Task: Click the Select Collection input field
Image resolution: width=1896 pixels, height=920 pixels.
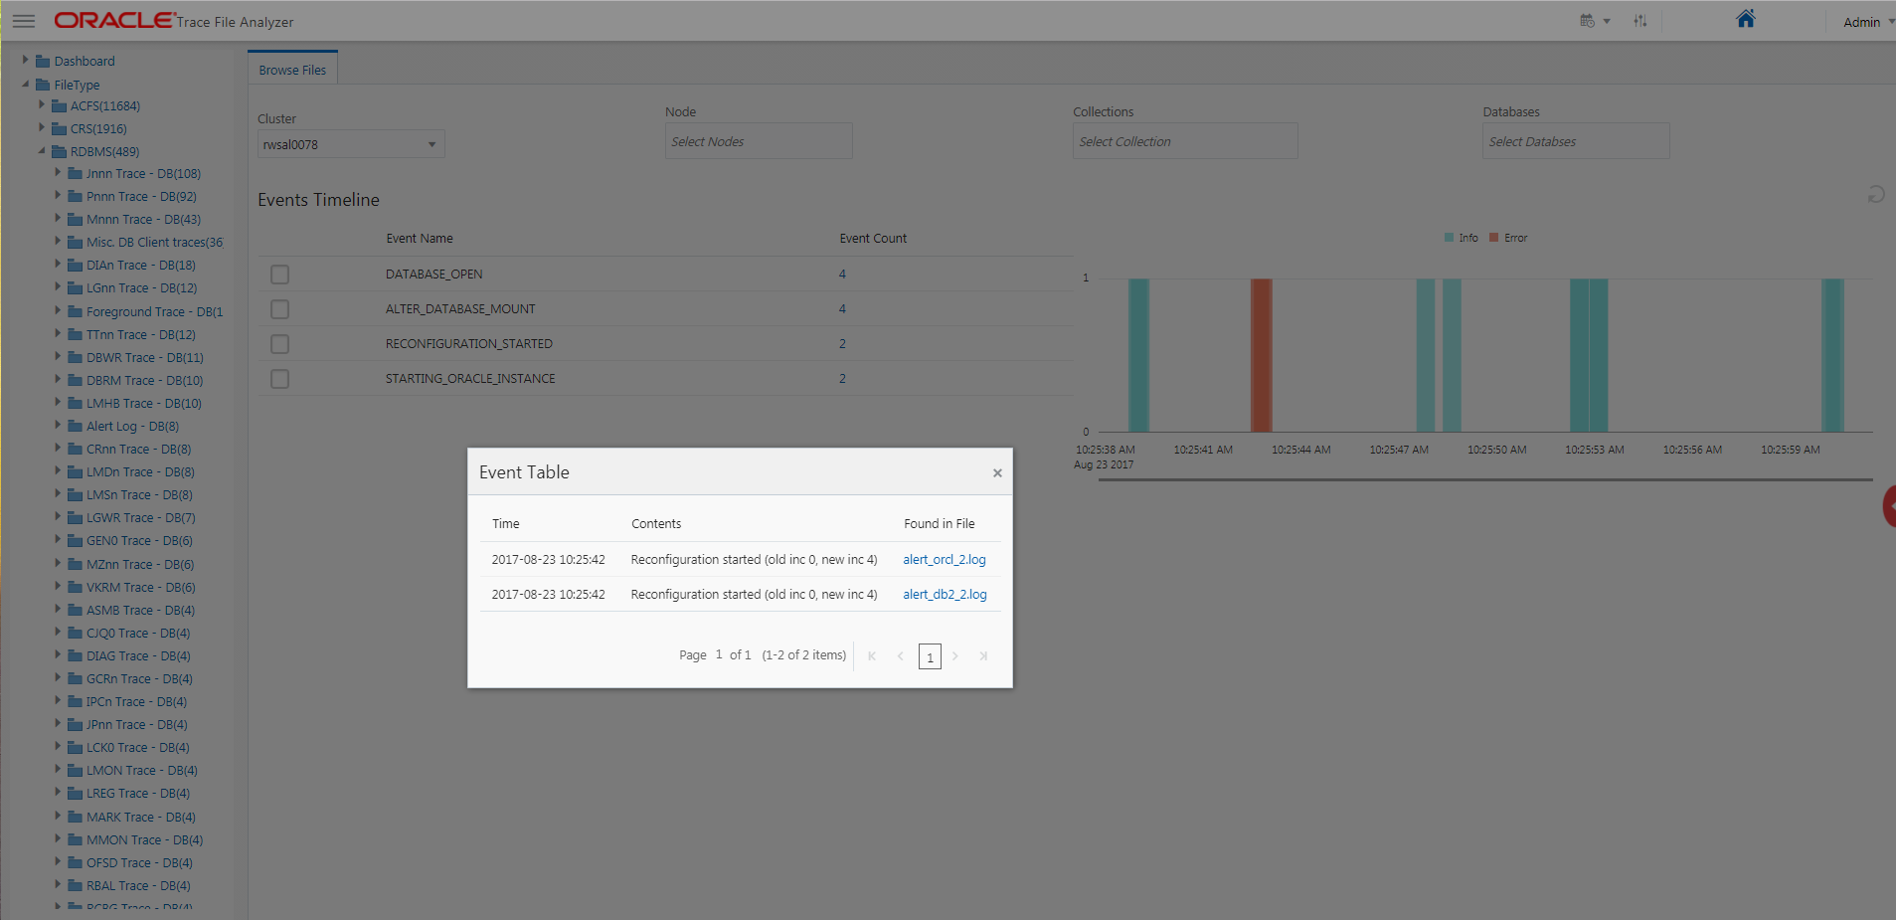Action: point(1185,141)
